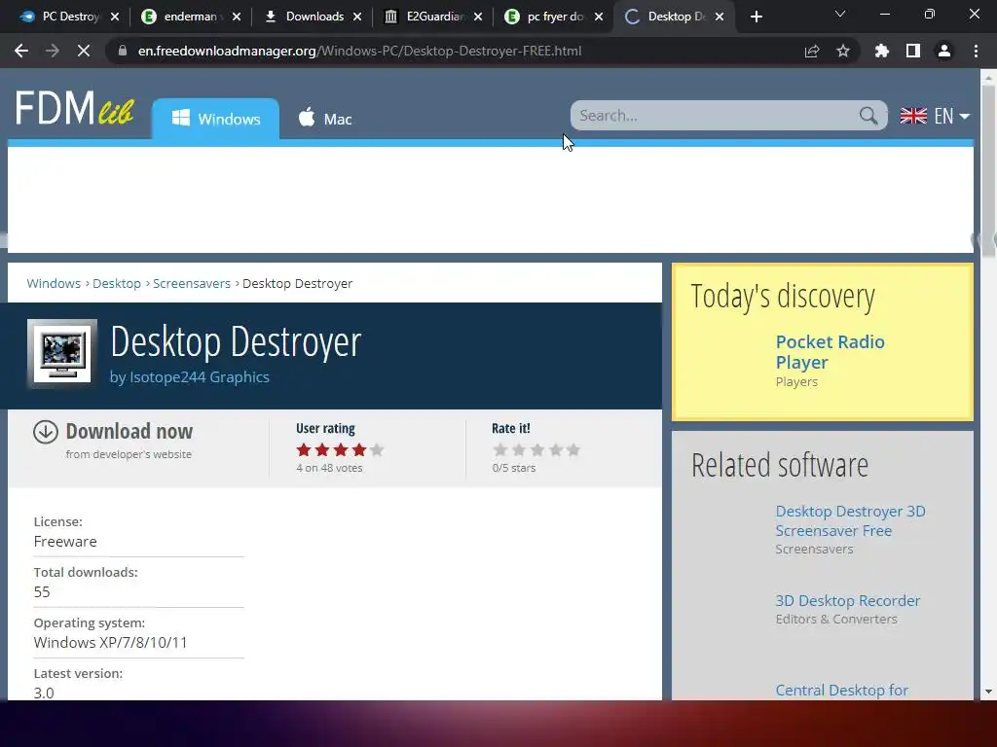Open the Central Desktop for link
The width and height of the screenshot is (997, 747).
click(x=842, y=690)
